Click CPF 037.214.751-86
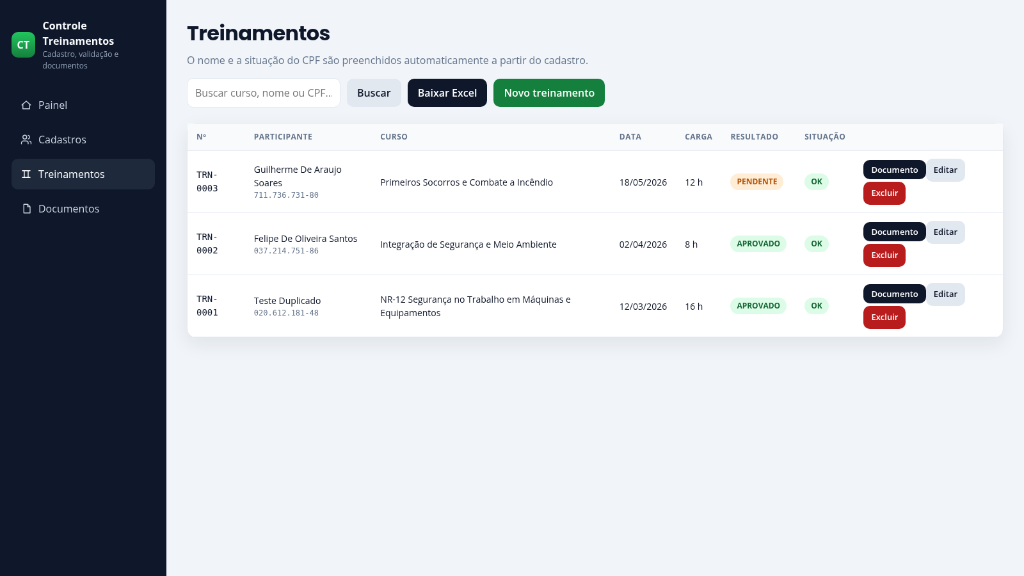The width and height of the screenshot is (1024, 576). pyautogui.click(x=286, y=251)
